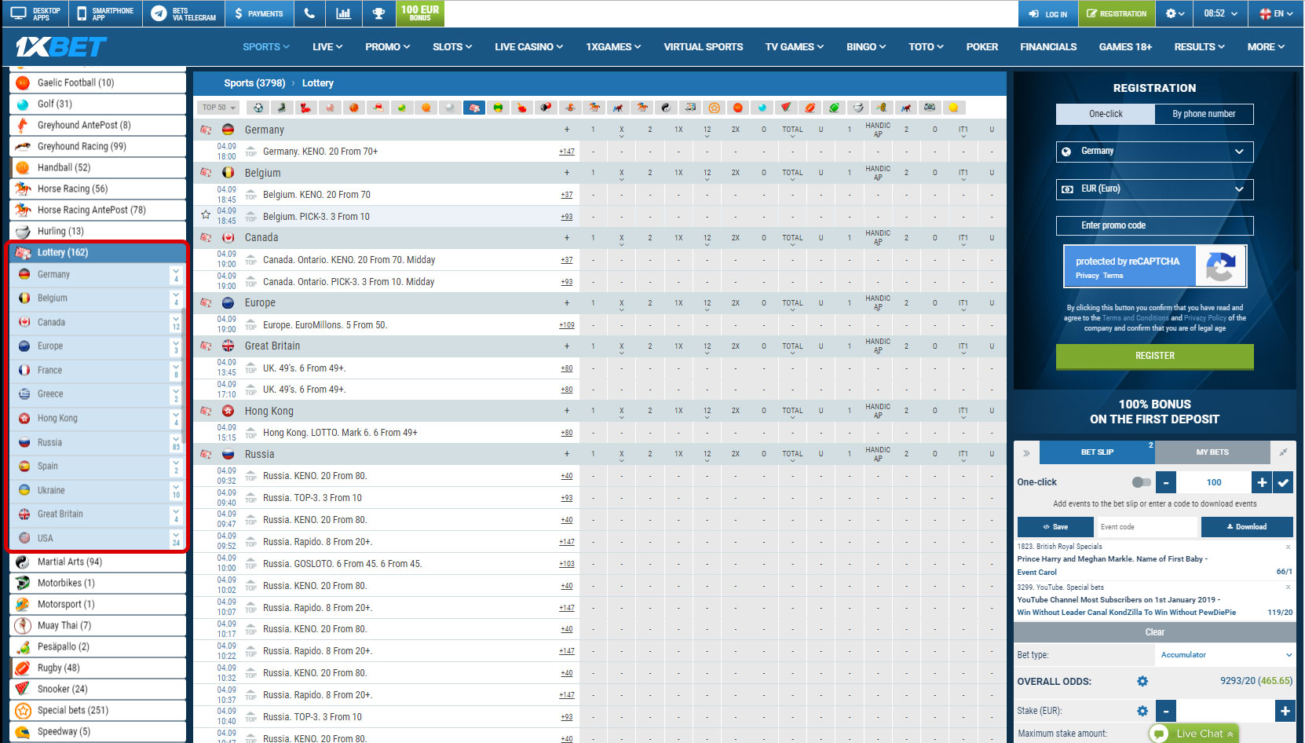Click the trophy icon in top bar

[x=378, y=13]
